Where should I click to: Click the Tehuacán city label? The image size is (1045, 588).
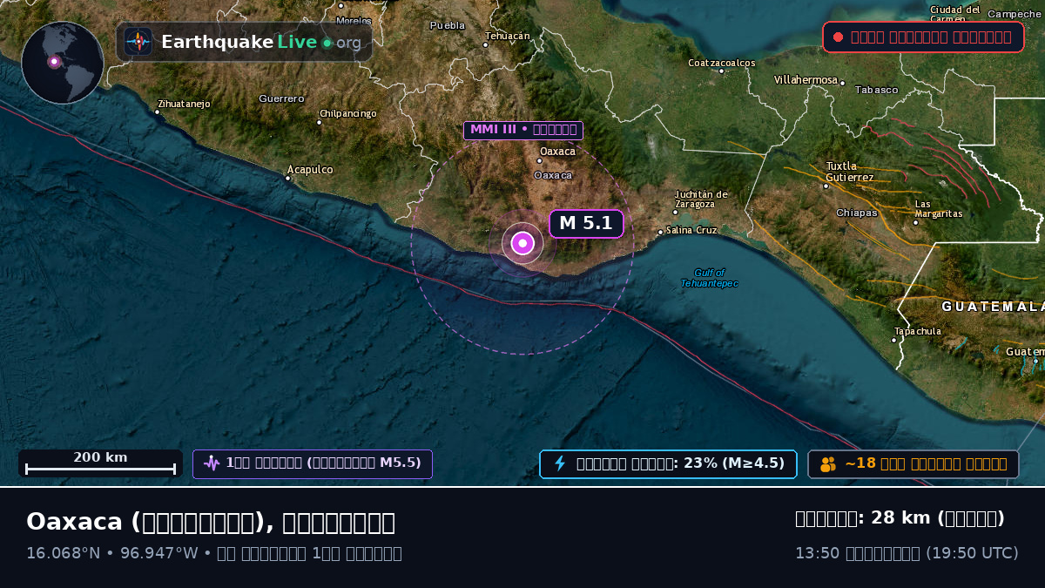pos(508,36)
